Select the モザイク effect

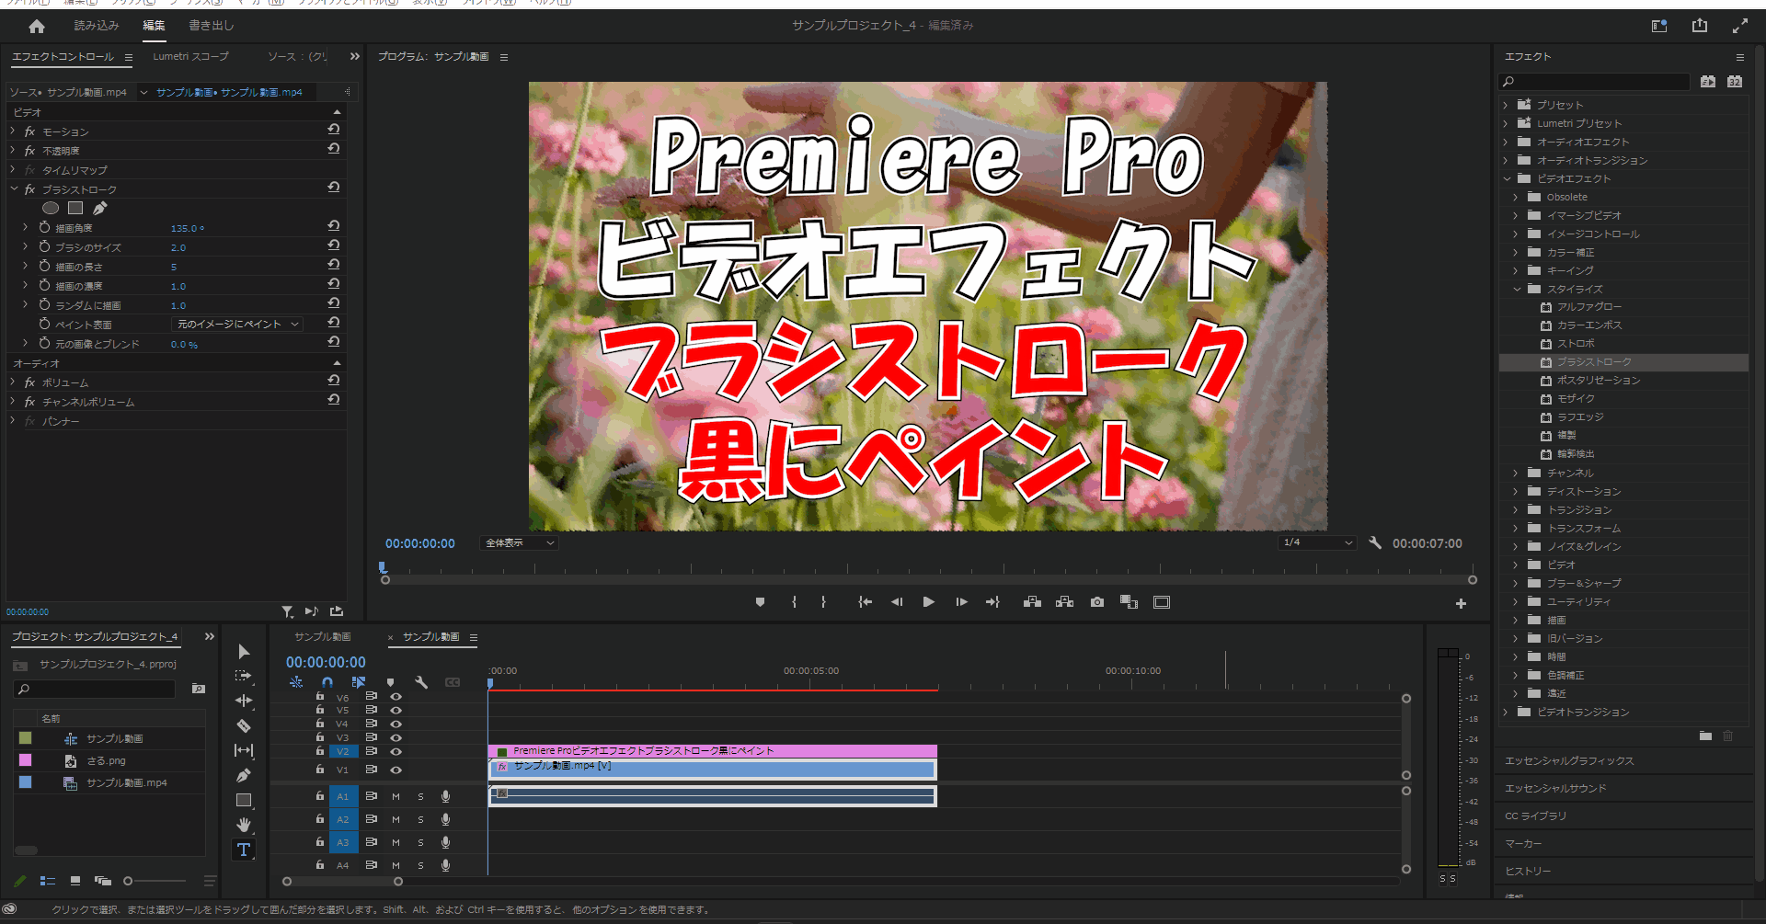[1576, 399]
